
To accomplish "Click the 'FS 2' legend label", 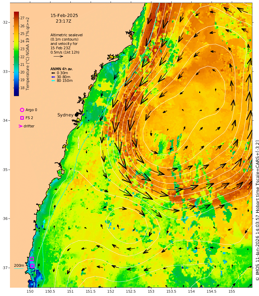I will pos(29,118).
